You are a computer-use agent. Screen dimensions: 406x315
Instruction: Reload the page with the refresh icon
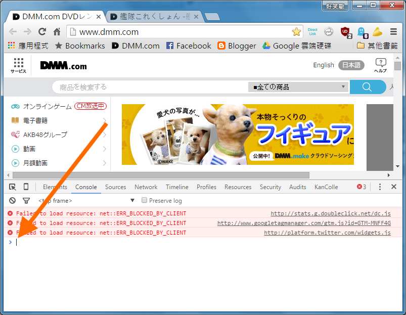[x=42, y=31]
